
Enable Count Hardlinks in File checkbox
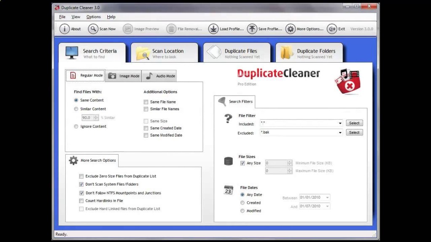[81, 201]
